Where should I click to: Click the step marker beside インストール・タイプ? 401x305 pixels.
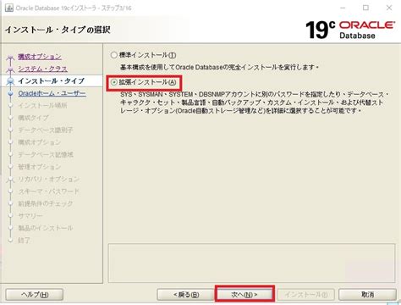10,81
